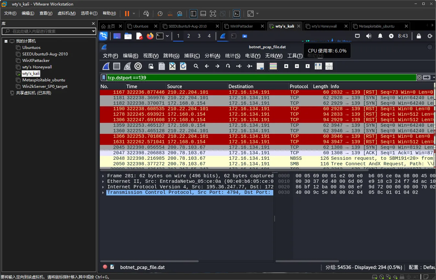Screen dimensions: 436x280
Task: Apply the display filter arrow button
Action: pos(427,77)
